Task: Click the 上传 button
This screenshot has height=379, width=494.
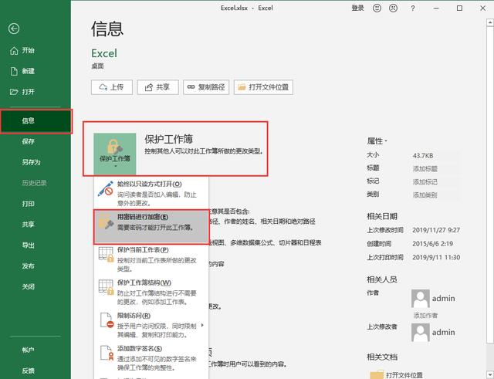Action: (112, 87)
